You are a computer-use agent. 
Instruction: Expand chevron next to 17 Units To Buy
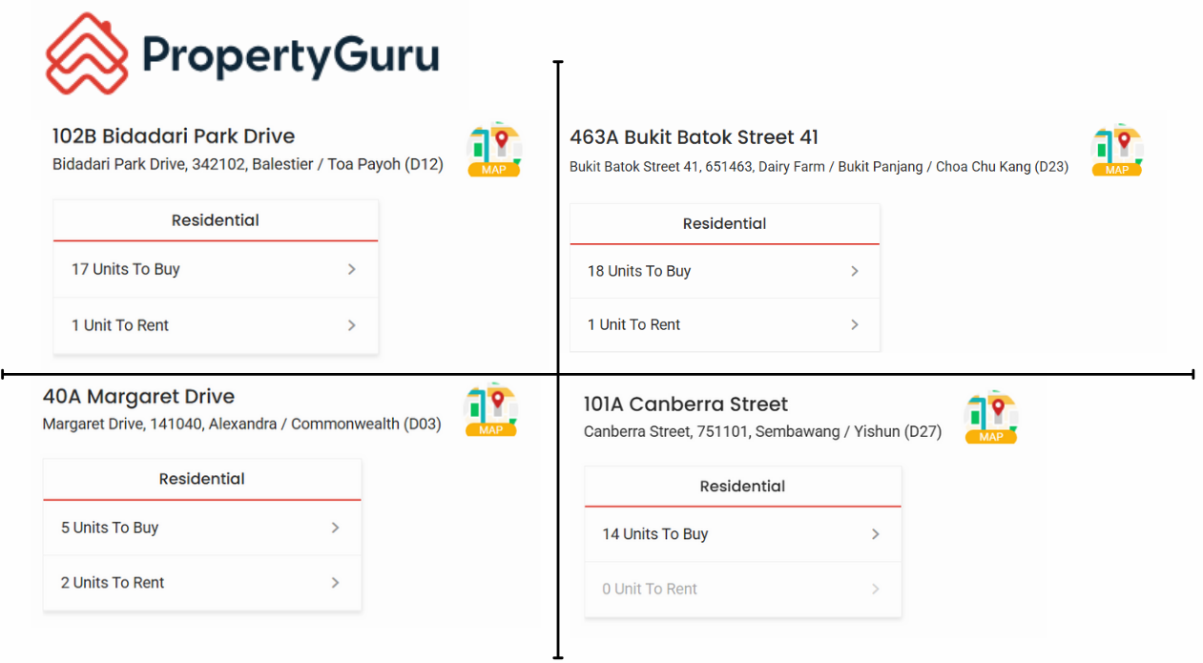(x=352, y=270)
